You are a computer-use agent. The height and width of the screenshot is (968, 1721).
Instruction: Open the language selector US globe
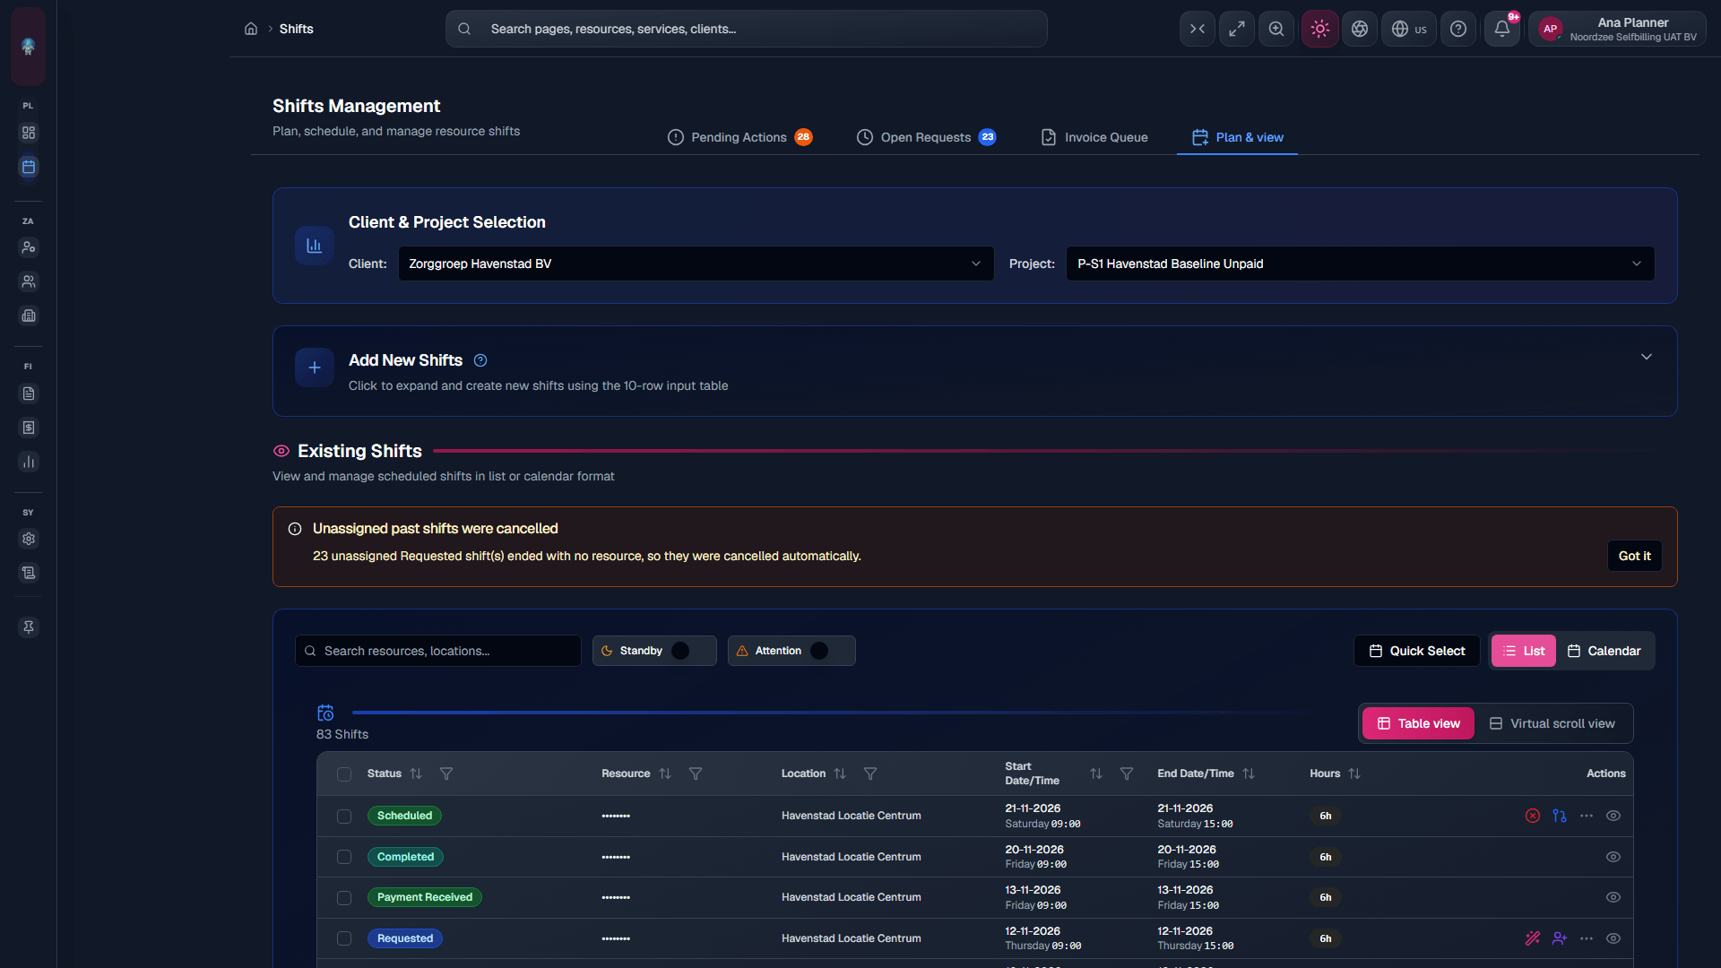coord(1409,29)
